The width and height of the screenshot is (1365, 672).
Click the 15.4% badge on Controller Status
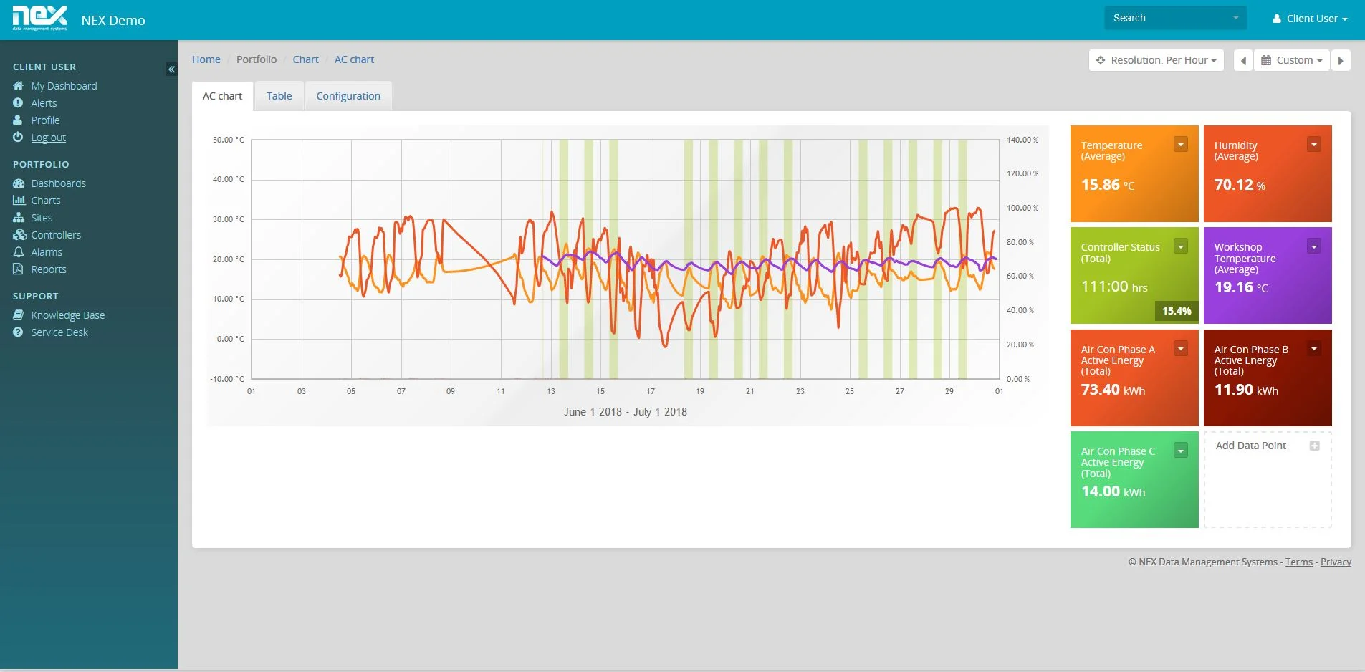point(1176,311)
